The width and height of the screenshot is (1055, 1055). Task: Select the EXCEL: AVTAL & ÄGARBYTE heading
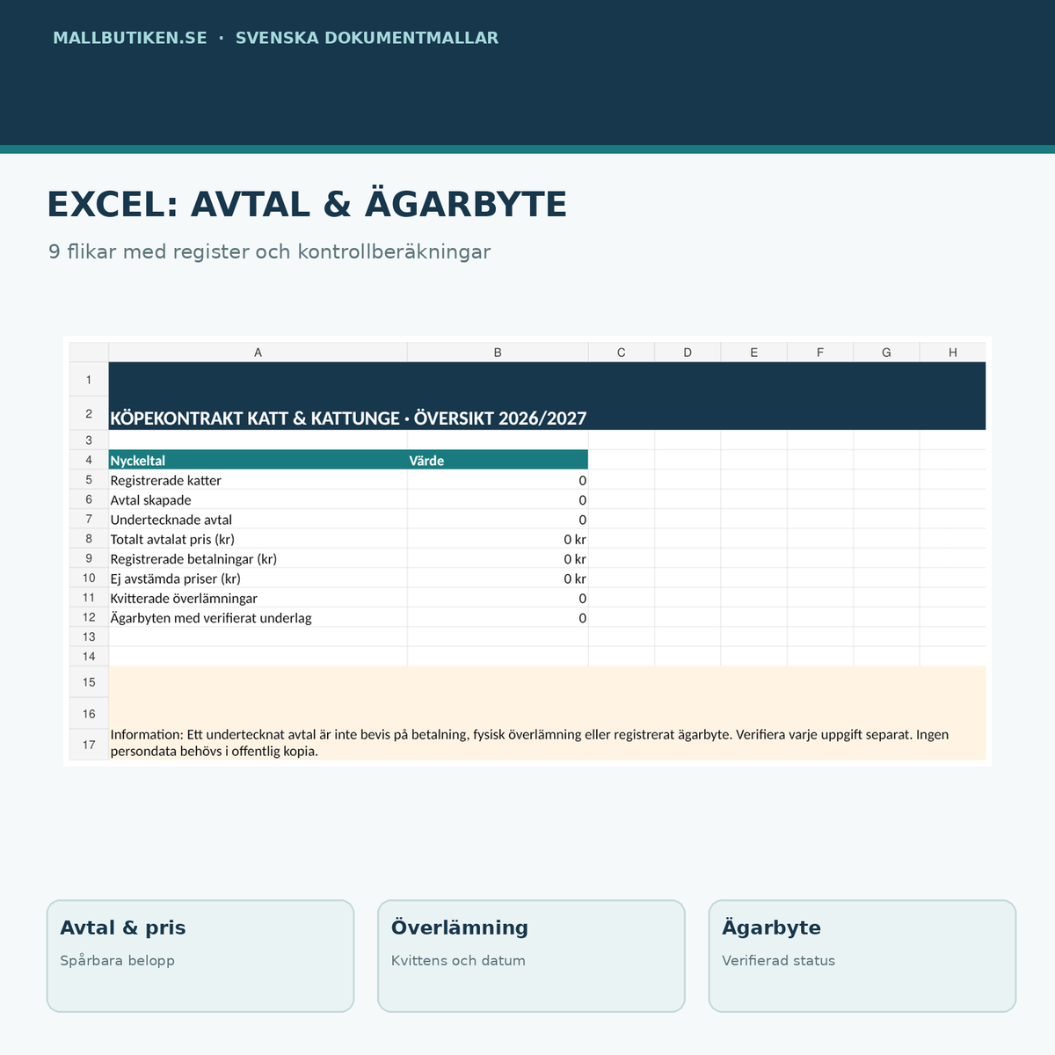(307, 204)
